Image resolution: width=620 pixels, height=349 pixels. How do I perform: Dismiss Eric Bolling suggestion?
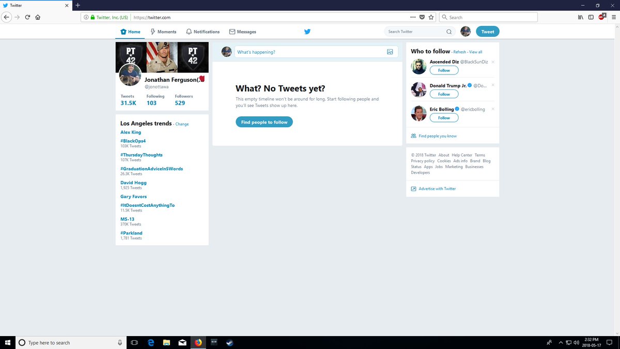pos(493,109)
